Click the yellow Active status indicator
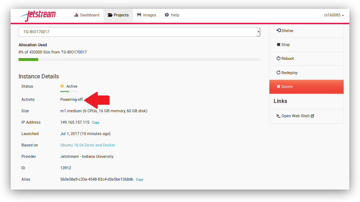The image size is (360, 202). pos(62,86)
